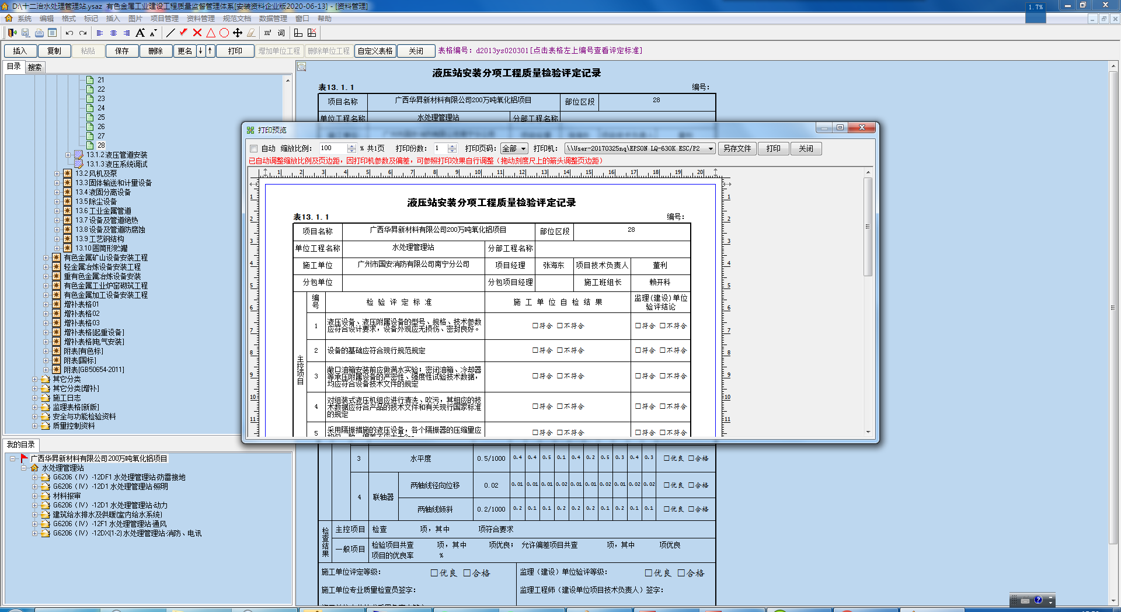
Task: Tick 优良 checkbox for 施工单位评定等级
Action: [x=434, y=573]
